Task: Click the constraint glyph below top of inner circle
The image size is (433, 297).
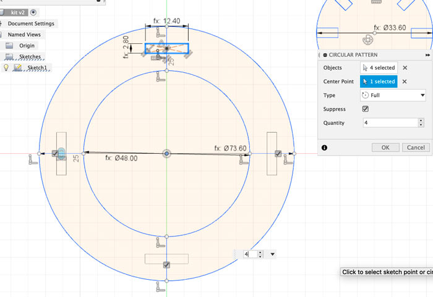Action: (160, 77)
